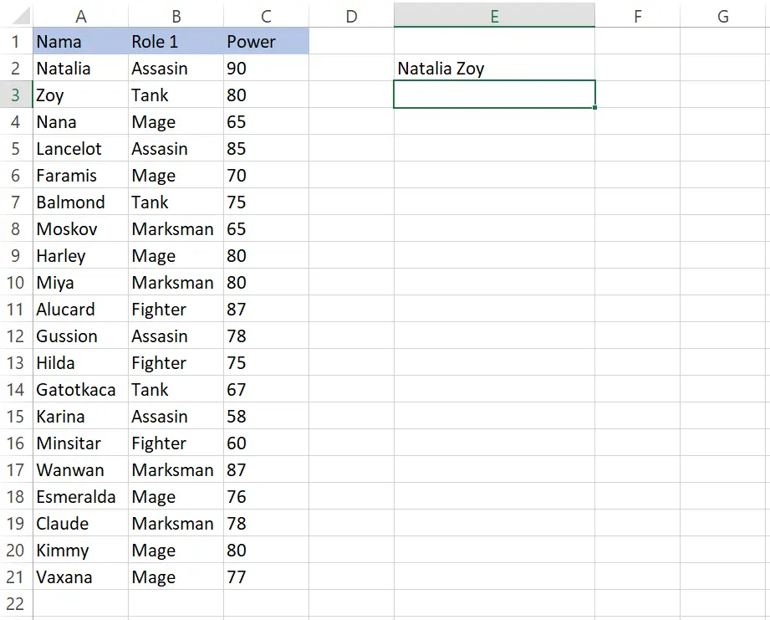Viewport: 770px width, 620px height.
Task: Click Alucard's Fighter role cell
Action: (x=176, y=309)
